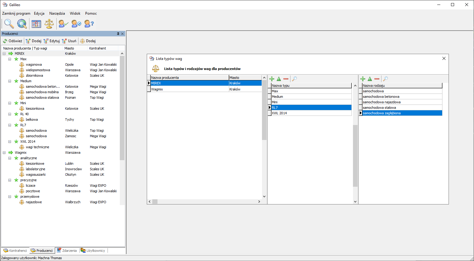
Task: Collapse the Wagmix tree node
Action: [4, 153]
